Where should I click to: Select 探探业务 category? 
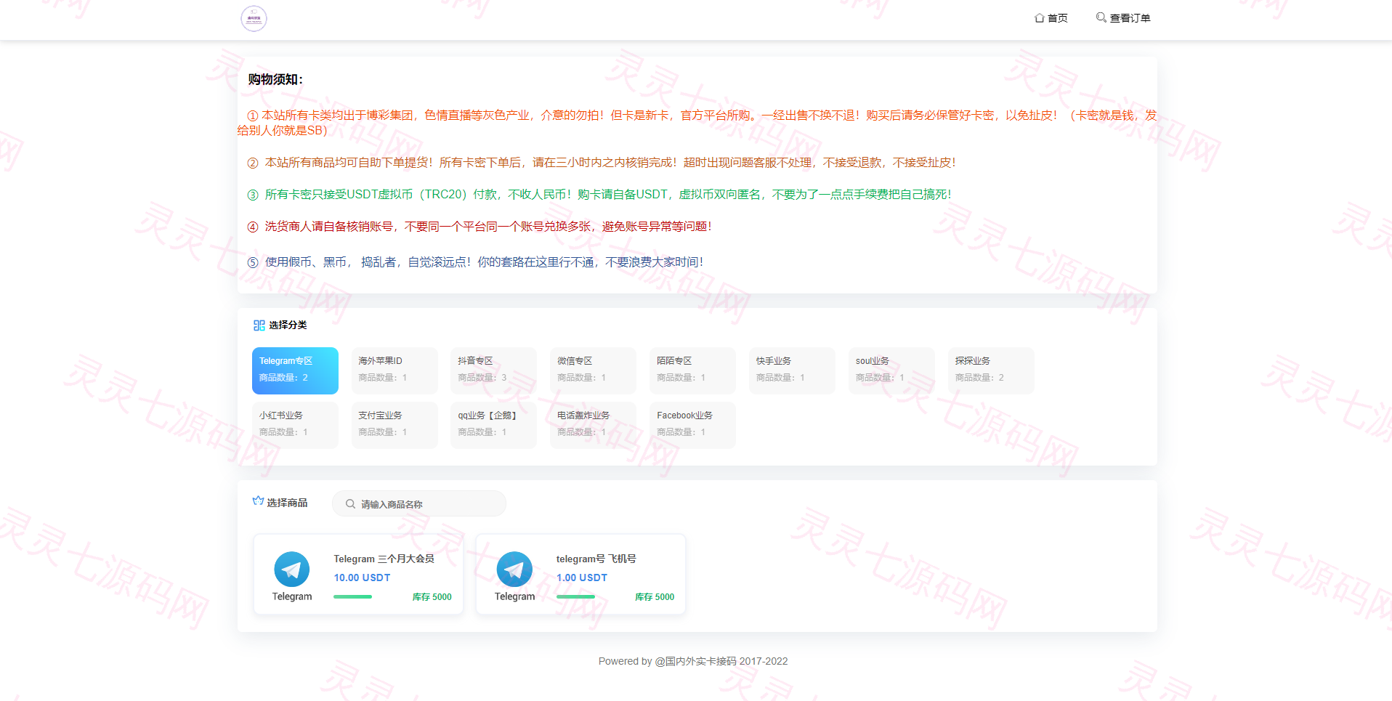(991, 370)
